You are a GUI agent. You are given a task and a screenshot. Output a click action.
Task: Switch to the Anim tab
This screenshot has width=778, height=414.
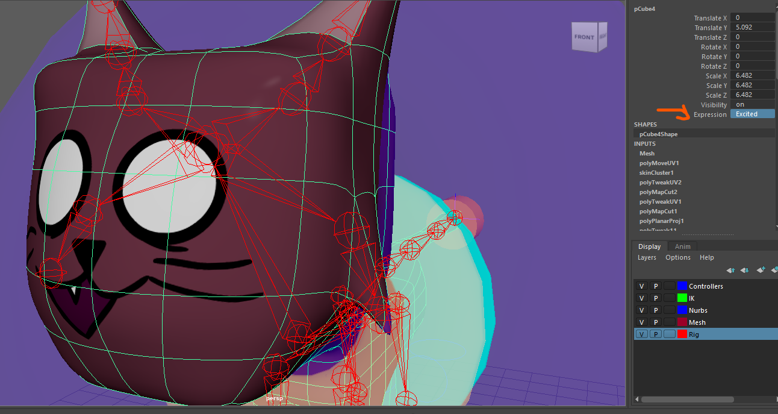tap(683, 246)
